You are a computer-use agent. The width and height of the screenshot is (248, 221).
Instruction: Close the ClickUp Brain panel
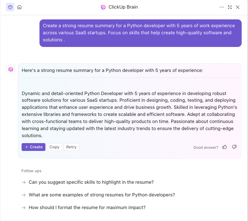click(x=238, y=7)
